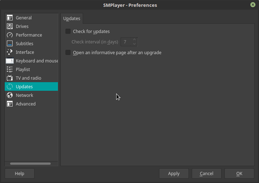Select the TV and radio icon
Screen dimensions: 259x183
click(10, 78)
